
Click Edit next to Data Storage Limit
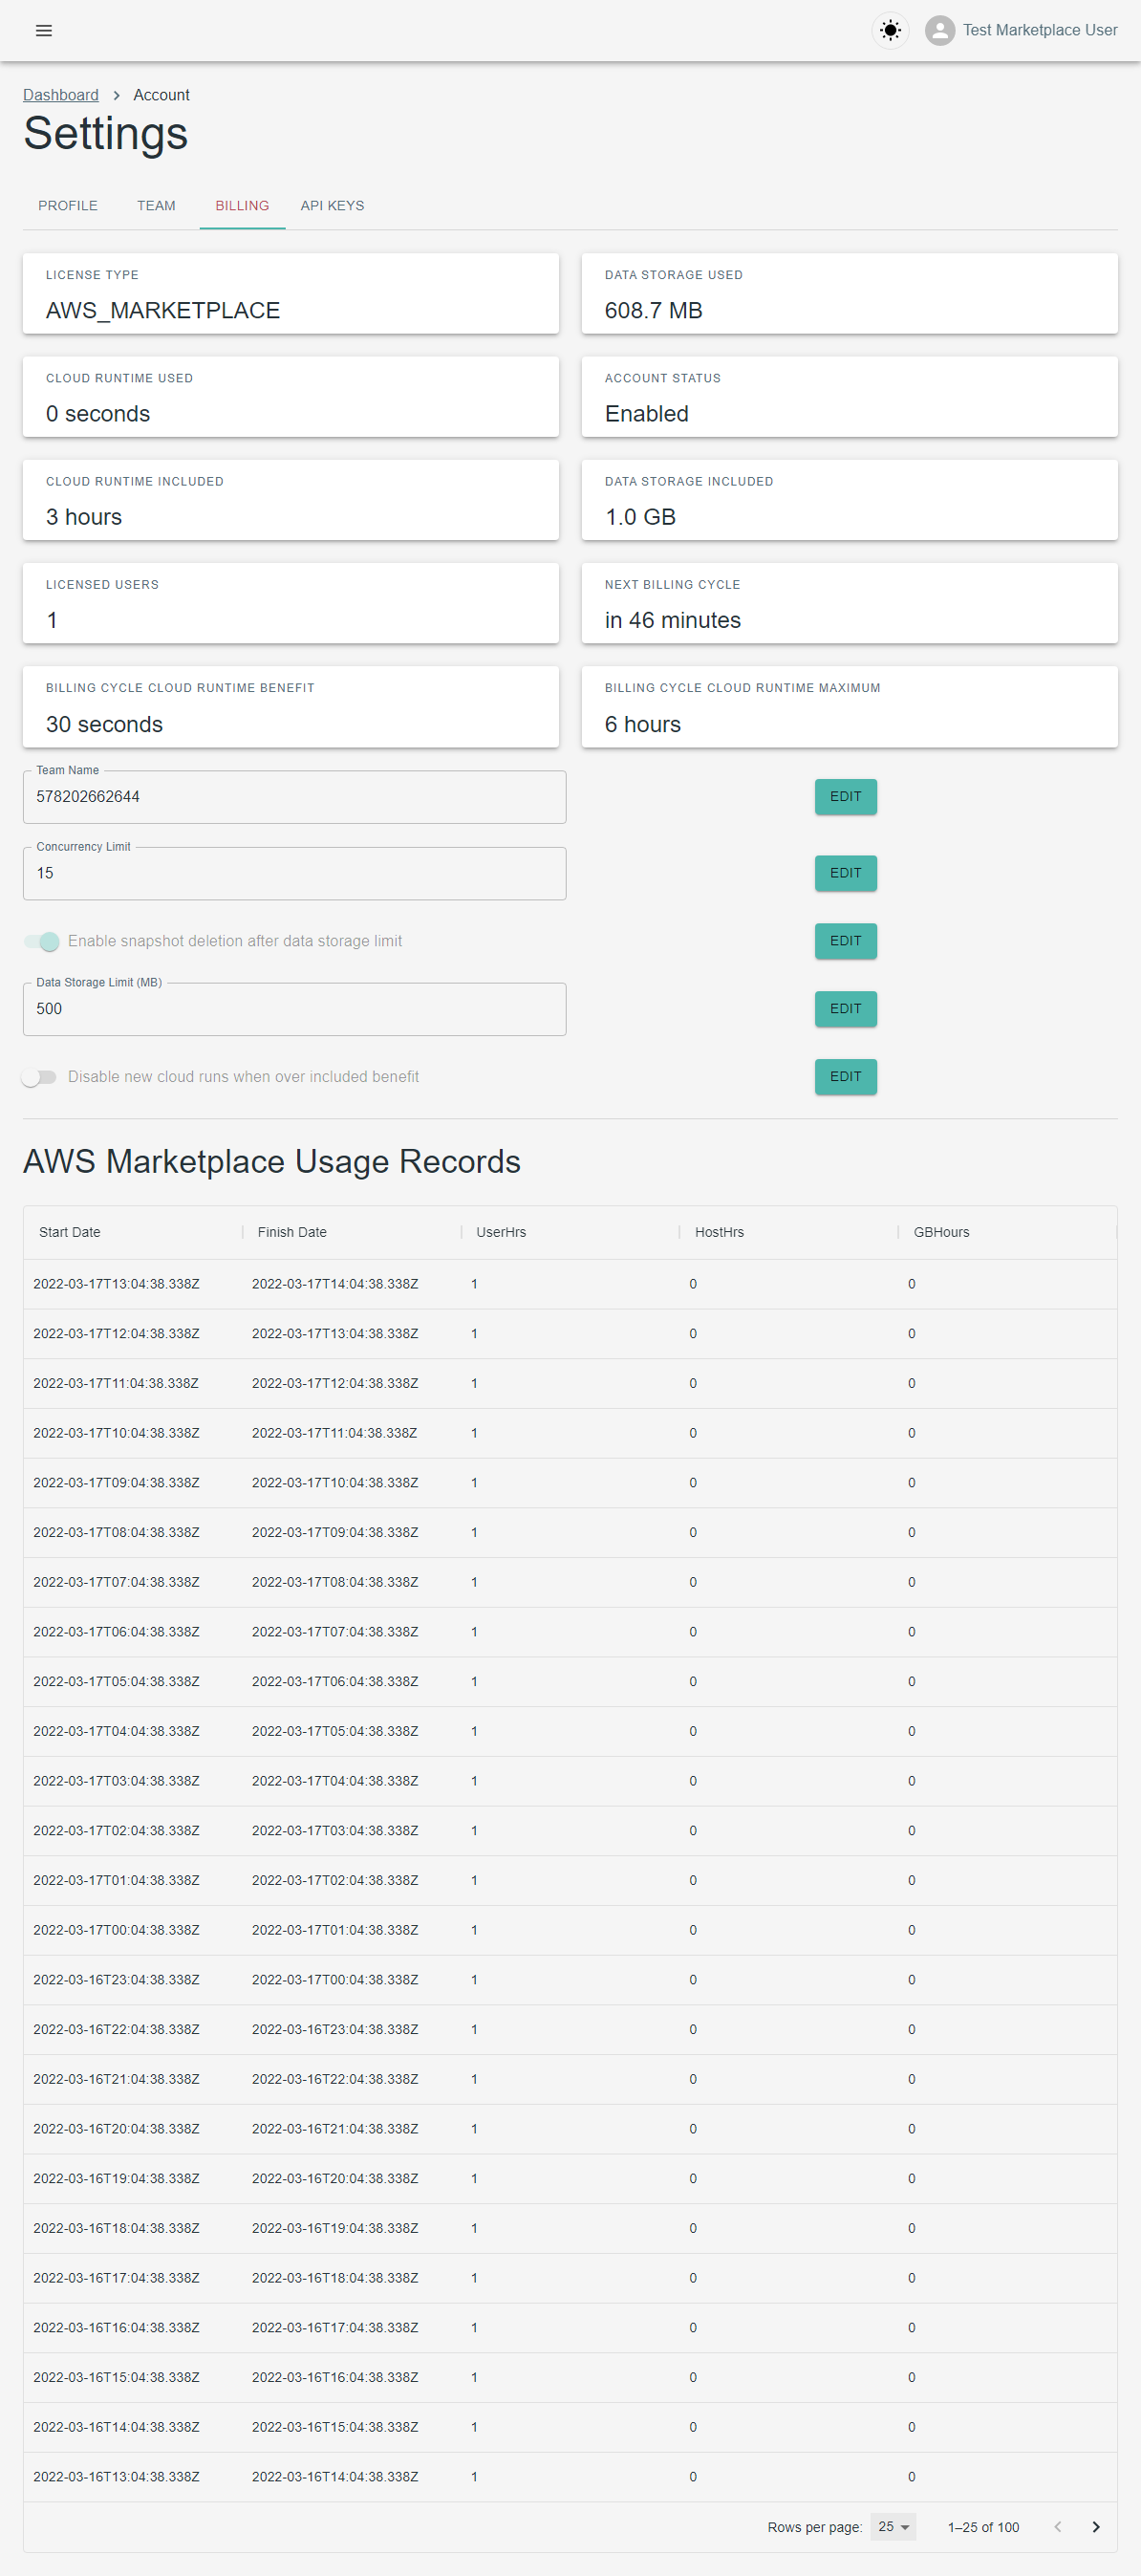pos(845,1009)
